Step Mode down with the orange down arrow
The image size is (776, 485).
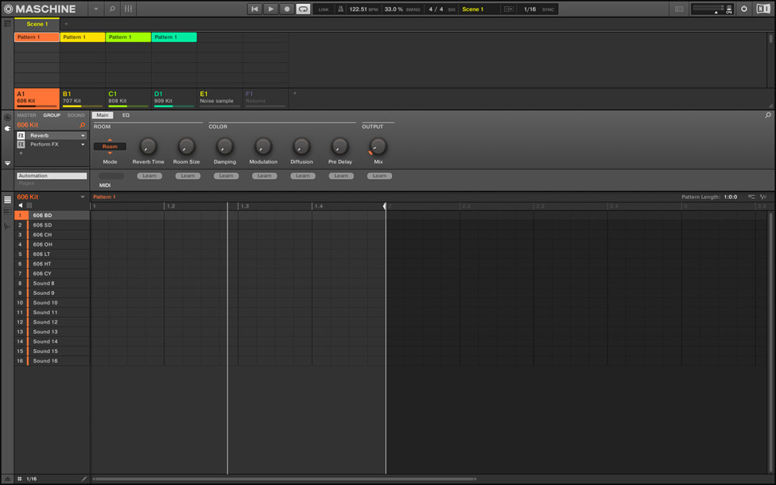pos(110,153)
